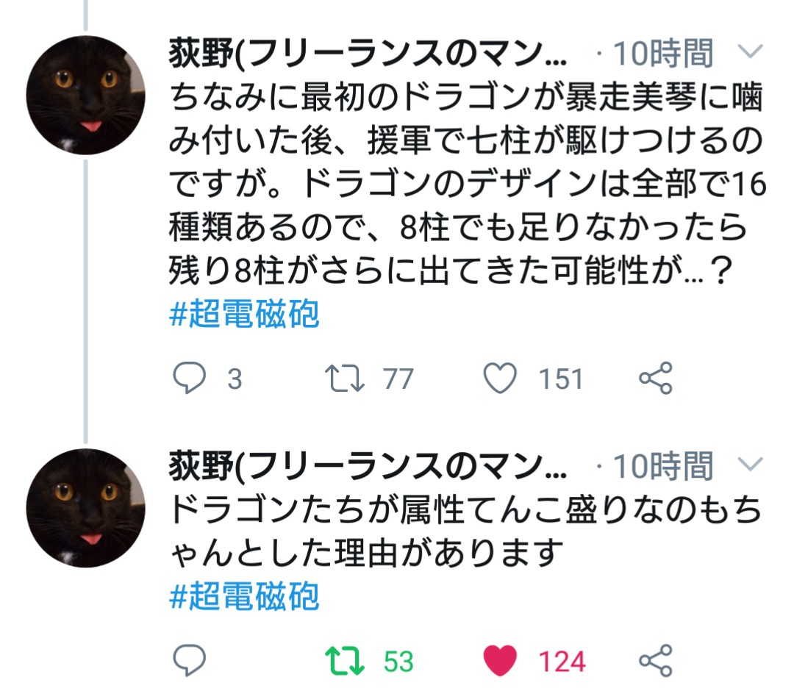The image size is (794, 691).
Task: View the first tweet's cat profile avatar
Action: click(x=85, y=95)
